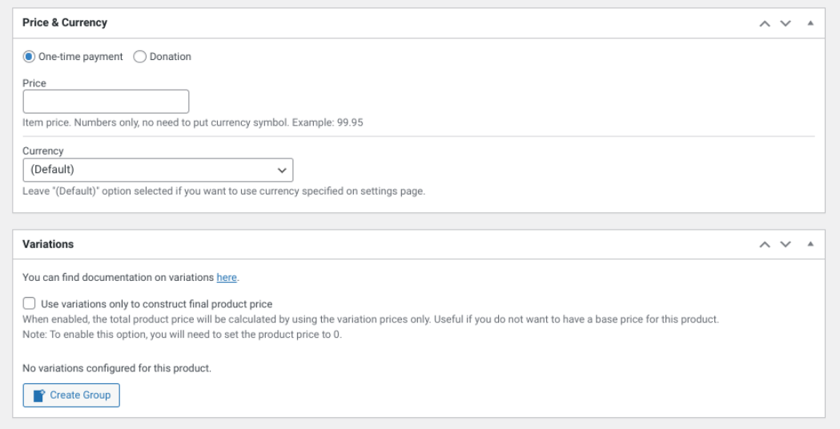
Task: Click the document icon on Create Group
Action: (x=39, y=395)
